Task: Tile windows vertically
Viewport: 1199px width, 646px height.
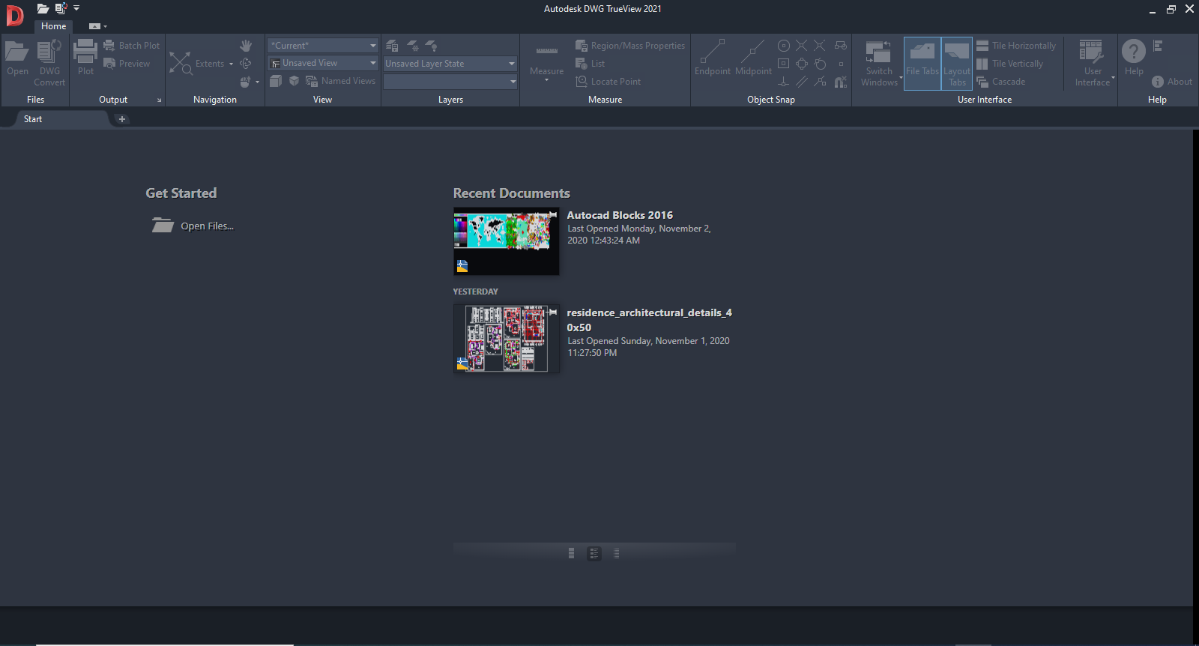Action: click(1009, 64)
